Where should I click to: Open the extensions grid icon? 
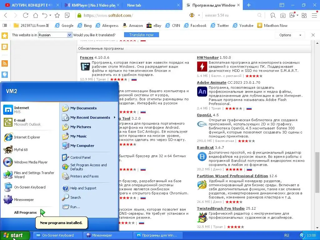[304, 15]
